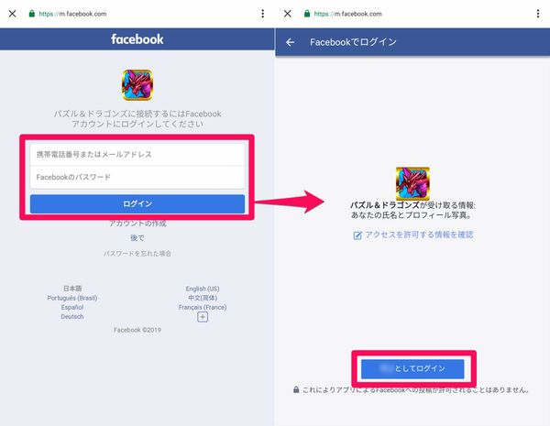Viewport: 550px width, 426px height.
Task: Go back using arrow in Facebookでログイン header
Action: click(290, 42)
